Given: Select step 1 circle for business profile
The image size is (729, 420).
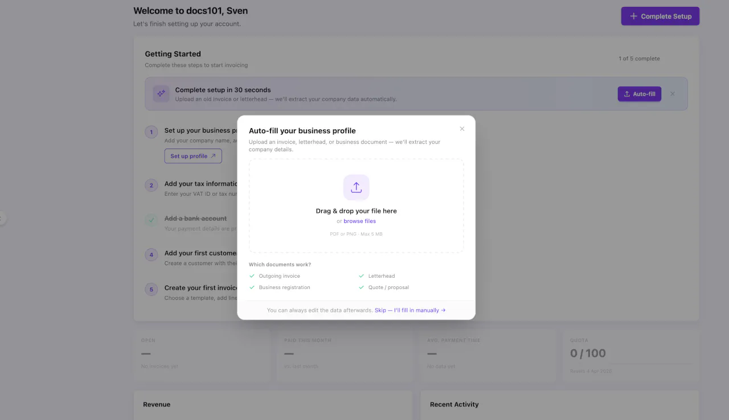Looking at the screenshot, I should (151, 131).
